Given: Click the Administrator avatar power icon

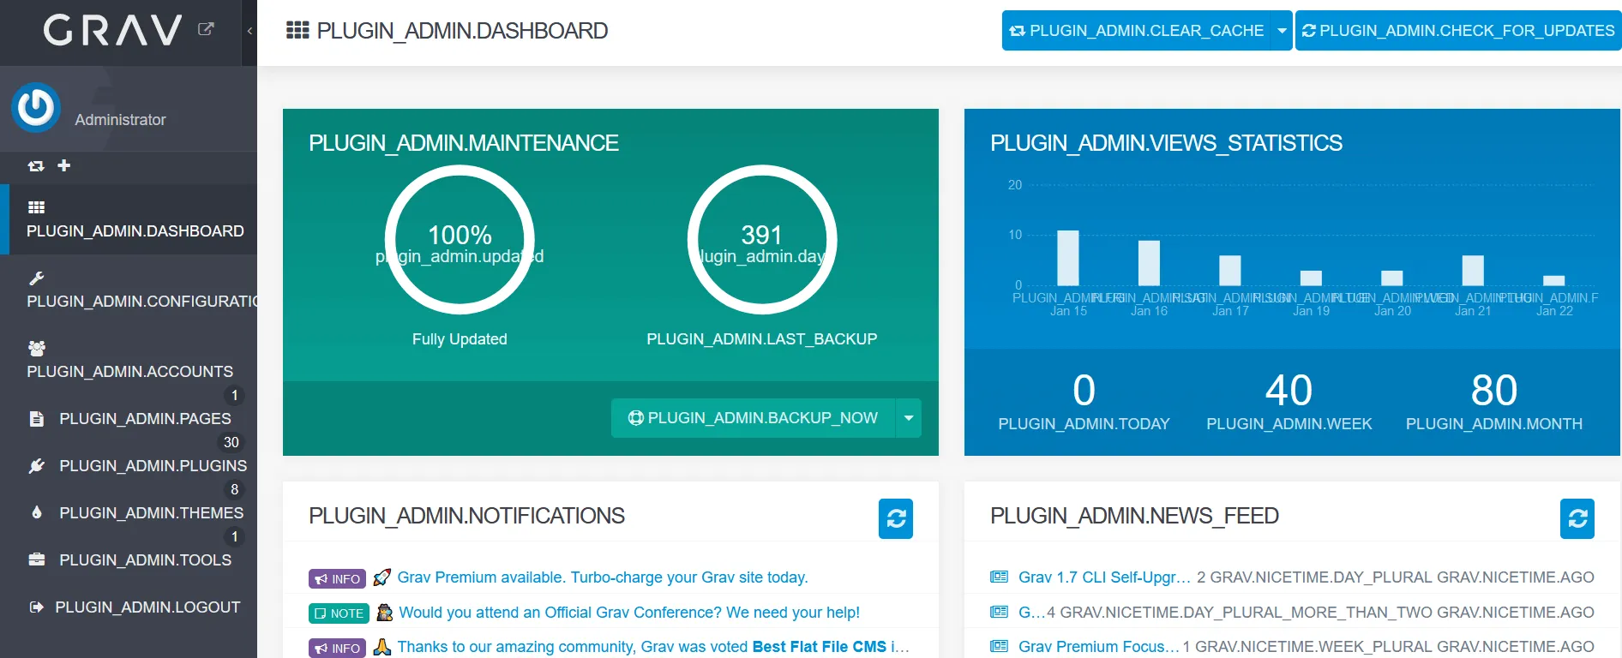Looking at the screenshot, I should click(x=36, y=107).
